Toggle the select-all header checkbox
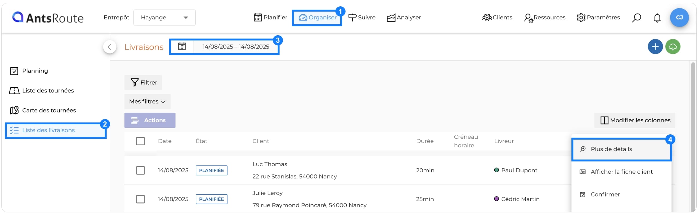698x215 pixels. coord(140,141)
